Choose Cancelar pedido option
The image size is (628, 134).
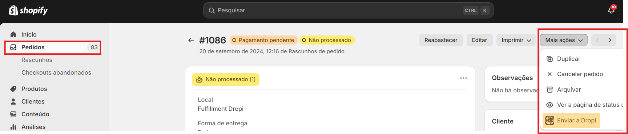coord(580,74)
